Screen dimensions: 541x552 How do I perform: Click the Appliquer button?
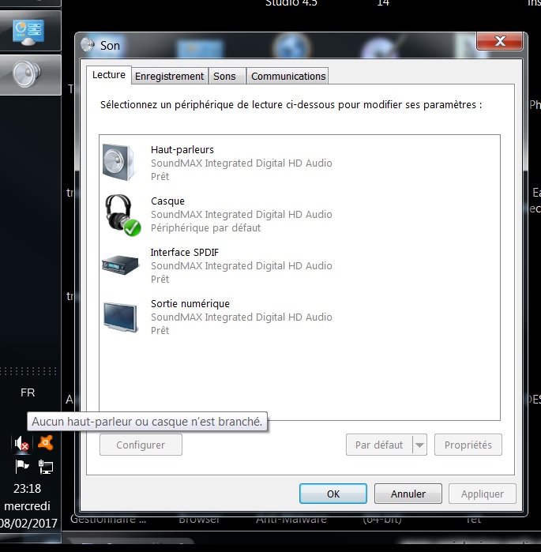483,494
